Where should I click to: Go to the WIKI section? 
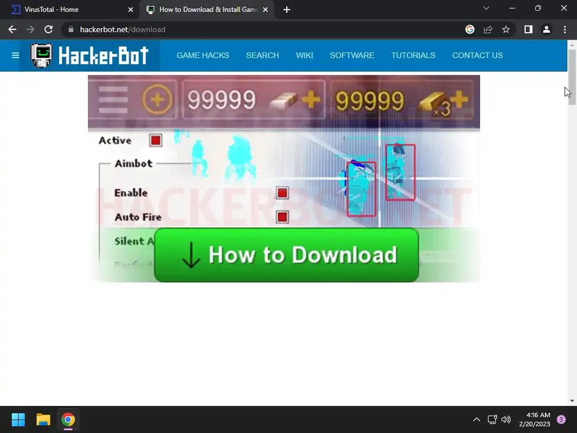[x=304, y=55]
